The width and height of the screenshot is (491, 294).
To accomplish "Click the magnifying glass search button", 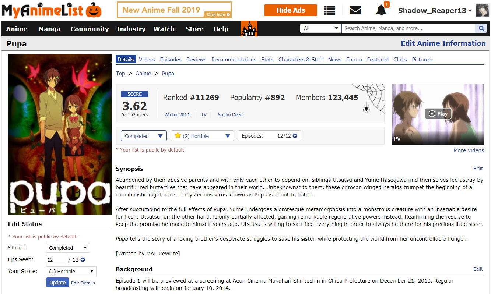I will (481, 28).
